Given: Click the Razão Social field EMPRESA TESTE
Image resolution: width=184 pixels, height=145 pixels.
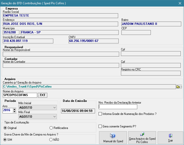Looking at the screenshot, I should (x=60, y=16).
